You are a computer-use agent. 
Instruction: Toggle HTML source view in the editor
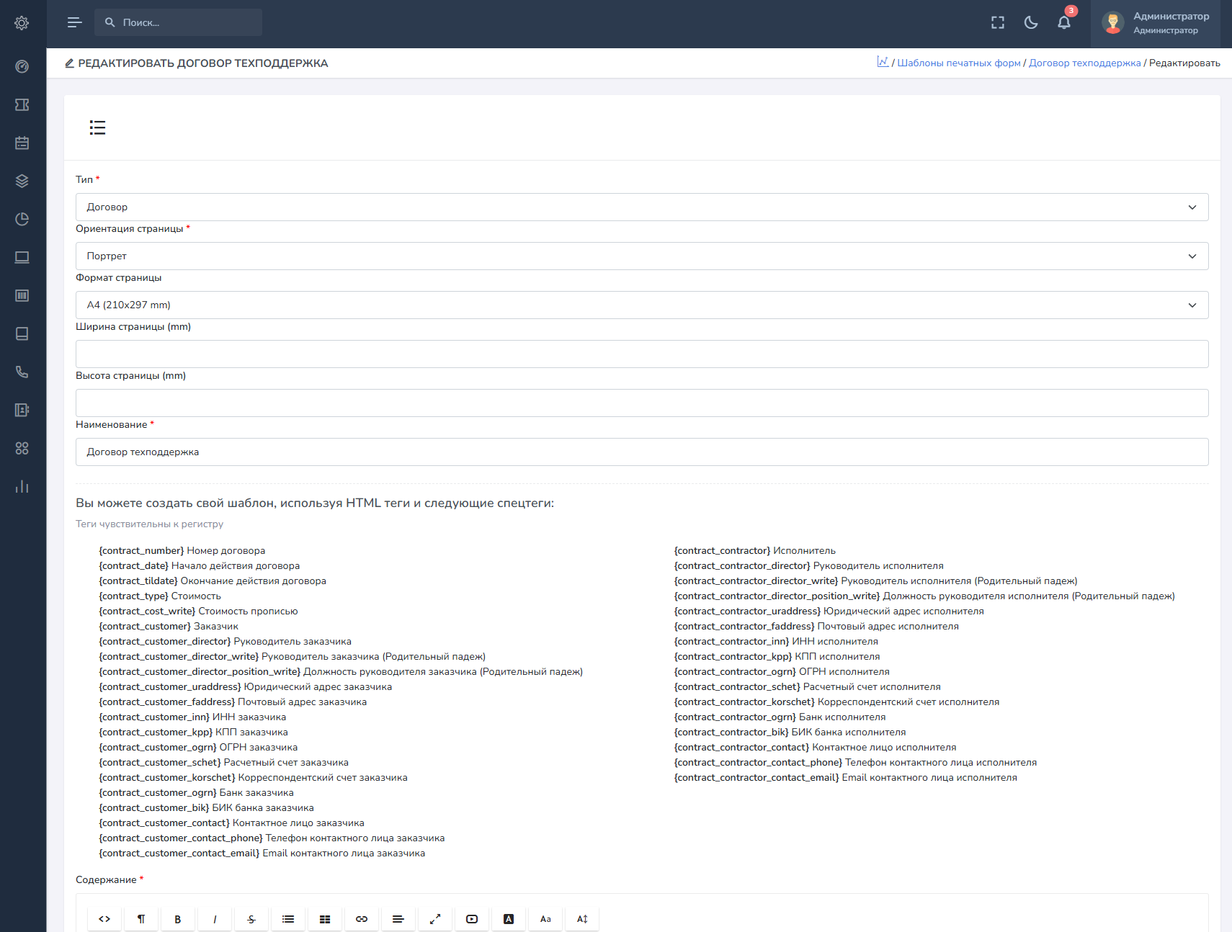pyautogui.click(x=104, y=919)
